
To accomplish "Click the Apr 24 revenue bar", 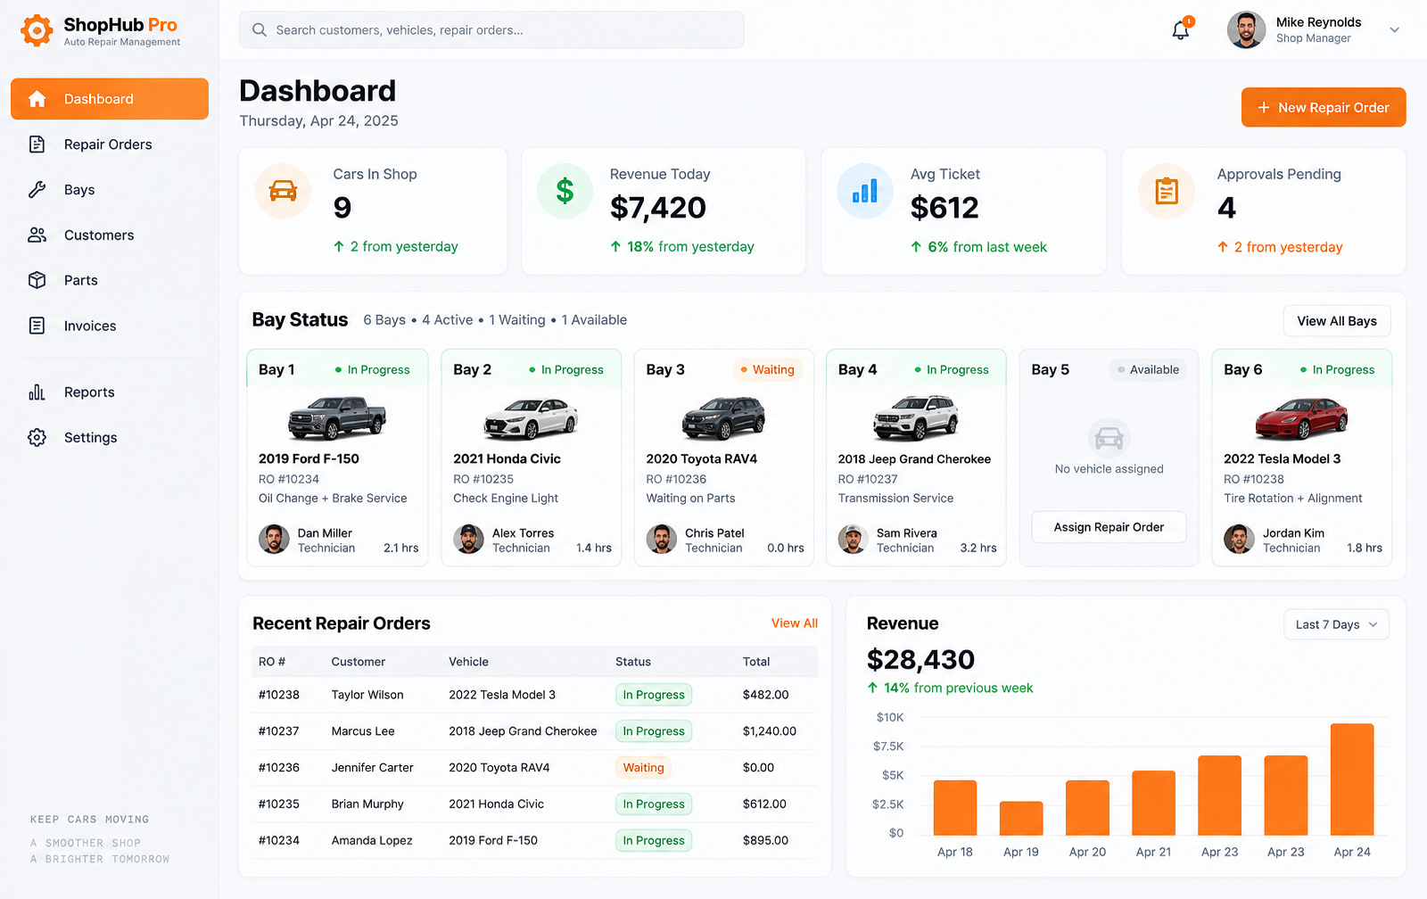I will click(x=1352, y=779).
